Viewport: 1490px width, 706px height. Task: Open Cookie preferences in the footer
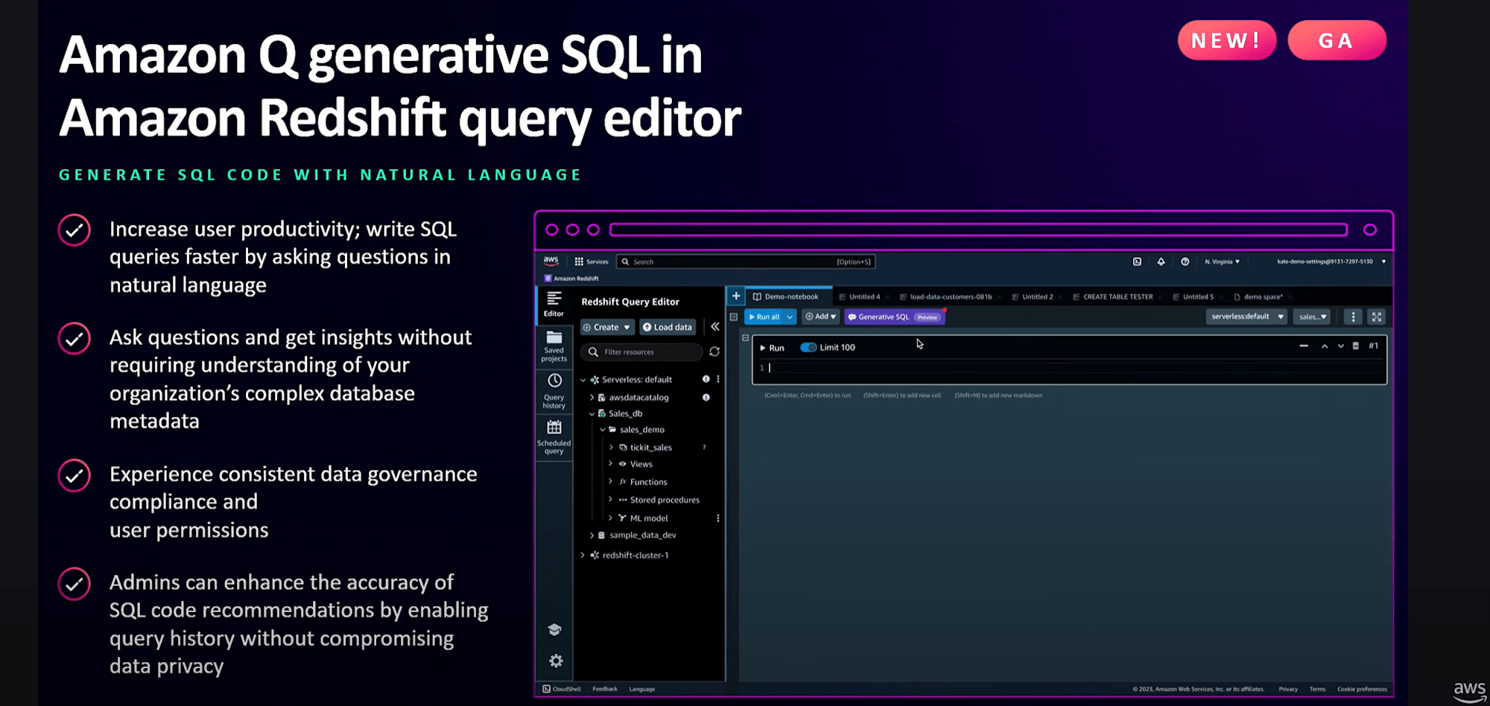click(1362, 689)
